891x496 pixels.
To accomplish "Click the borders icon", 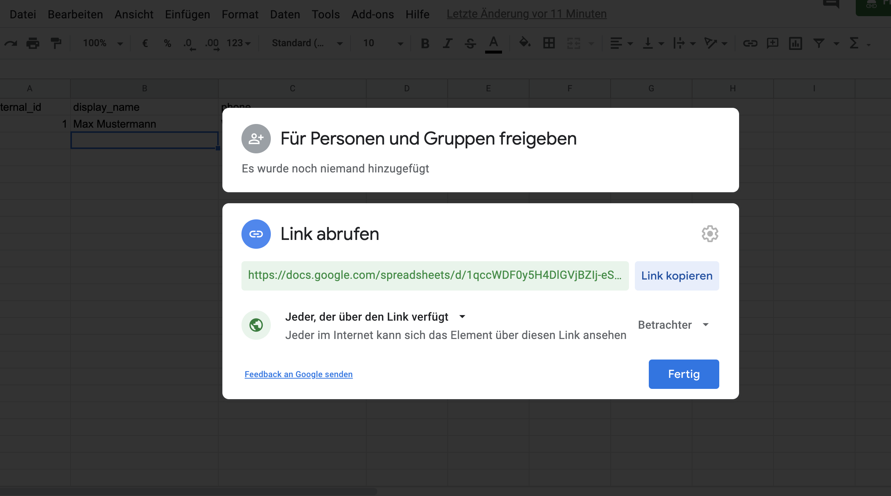I will click(x=549, y=43).
